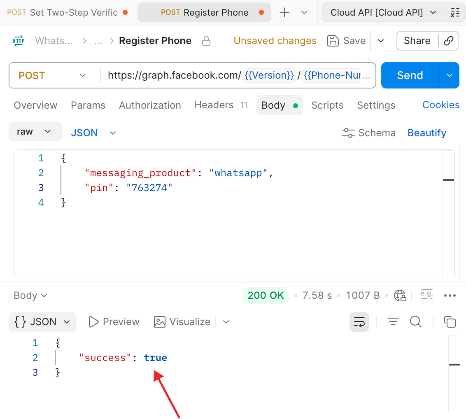
Task: Open the Save options dropdown arrow
Action: pyautogui.click(x=381, y=41)
